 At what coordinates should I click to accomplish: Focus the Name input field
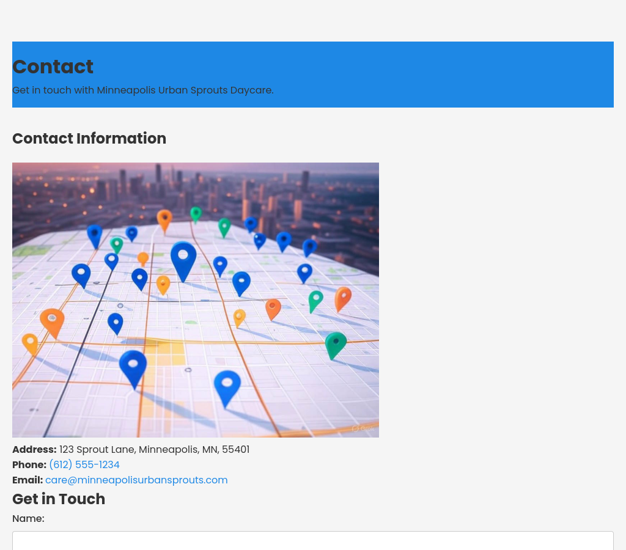coord(313,541)
